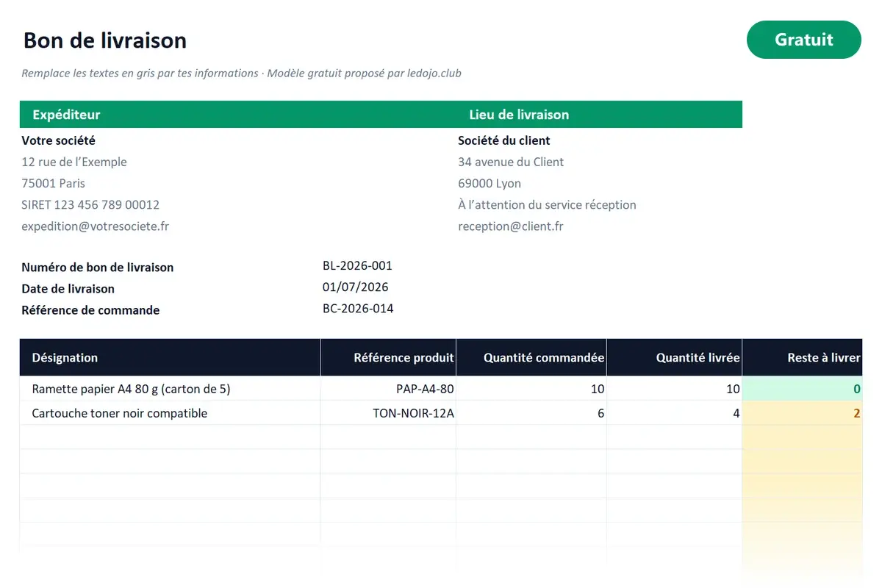Click the TON-NOIR-12A reference cell
The height and width of the screenshot is (588, 882).
[x=388, y=413]
